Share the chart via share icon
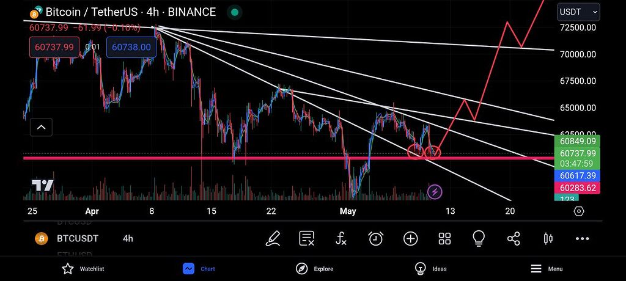626x281 pixels. [x=514, y=239]
